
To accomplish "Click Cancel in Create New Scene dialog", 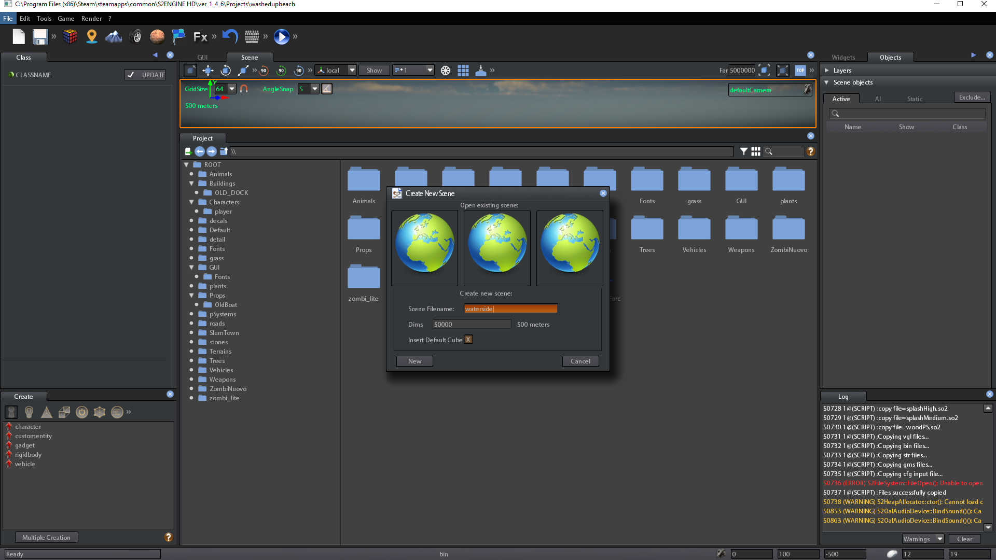I will coord(580,361).
